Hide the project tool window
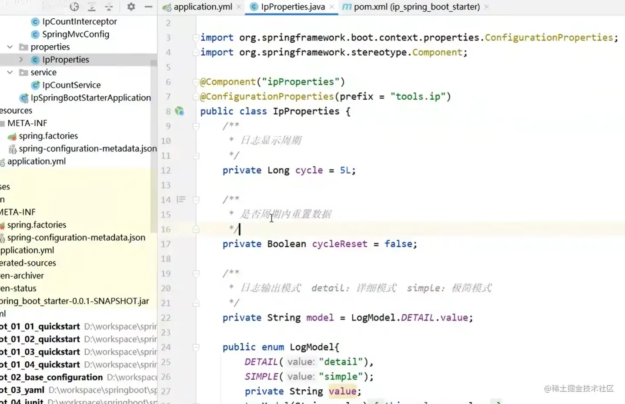Image resolution: width=625 pixels, height=404 pixels. [x=148, y=7]
